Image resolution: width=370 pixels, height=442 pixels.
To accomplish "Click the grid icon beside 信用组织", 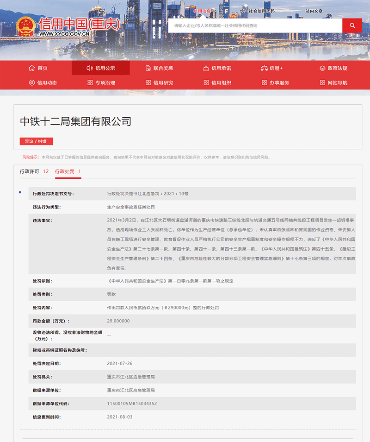I will pos(206,82).
